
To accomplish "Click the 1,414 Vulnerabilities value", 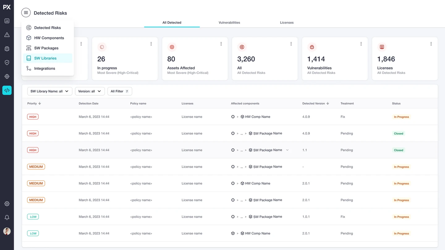I will tap(316, 59).
